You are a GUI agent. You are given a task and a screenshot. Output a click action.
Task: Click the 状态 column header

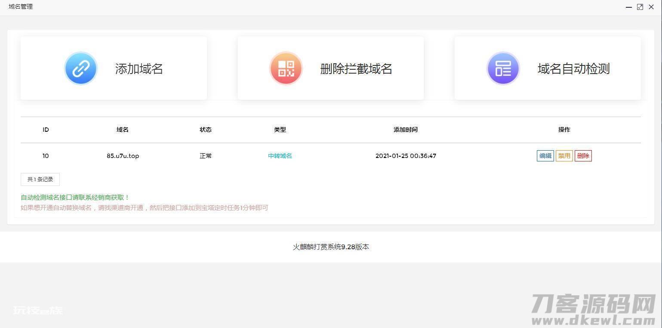[206, 130]
